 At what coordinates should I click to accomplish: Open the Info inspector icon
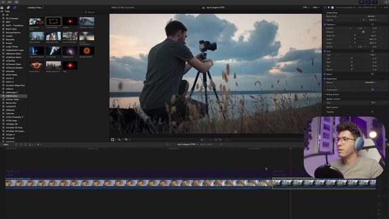pyautogui.click(x=332, y=8)
